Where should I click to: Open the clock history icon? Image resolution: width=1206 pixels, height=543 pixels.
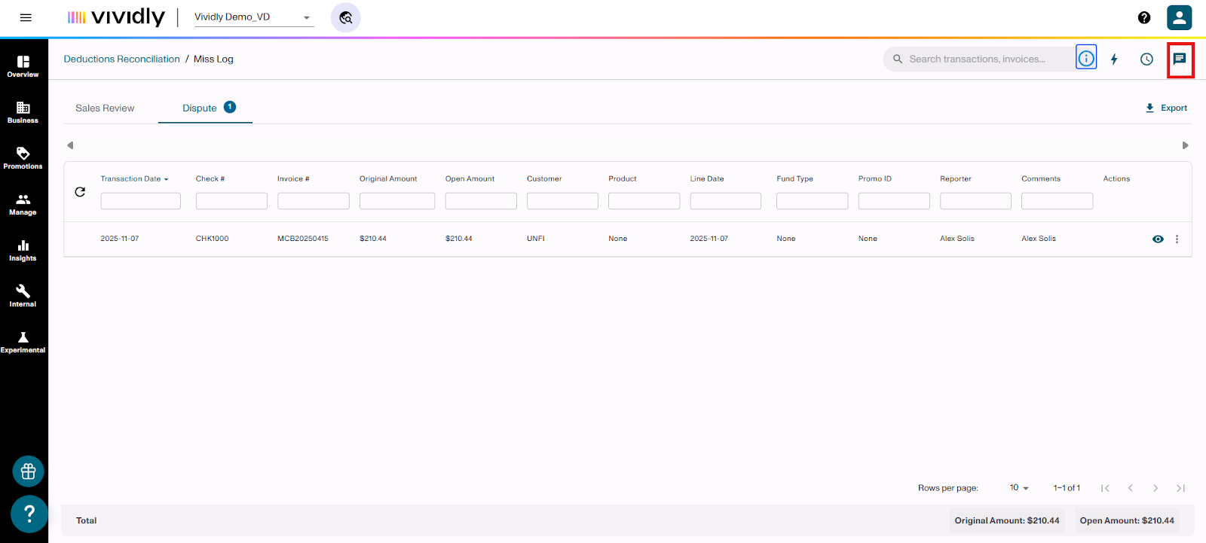(1146, 59)
